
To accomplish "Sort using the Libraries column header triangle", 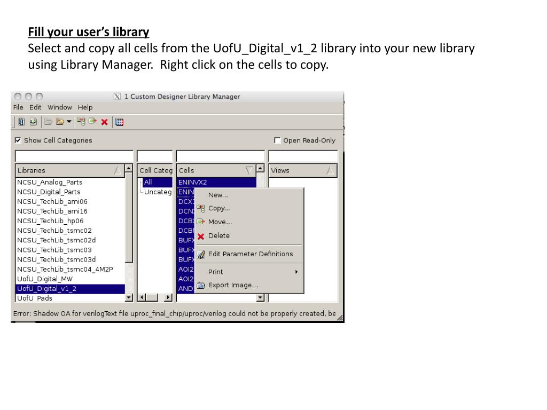I will [x=118, y=170].
